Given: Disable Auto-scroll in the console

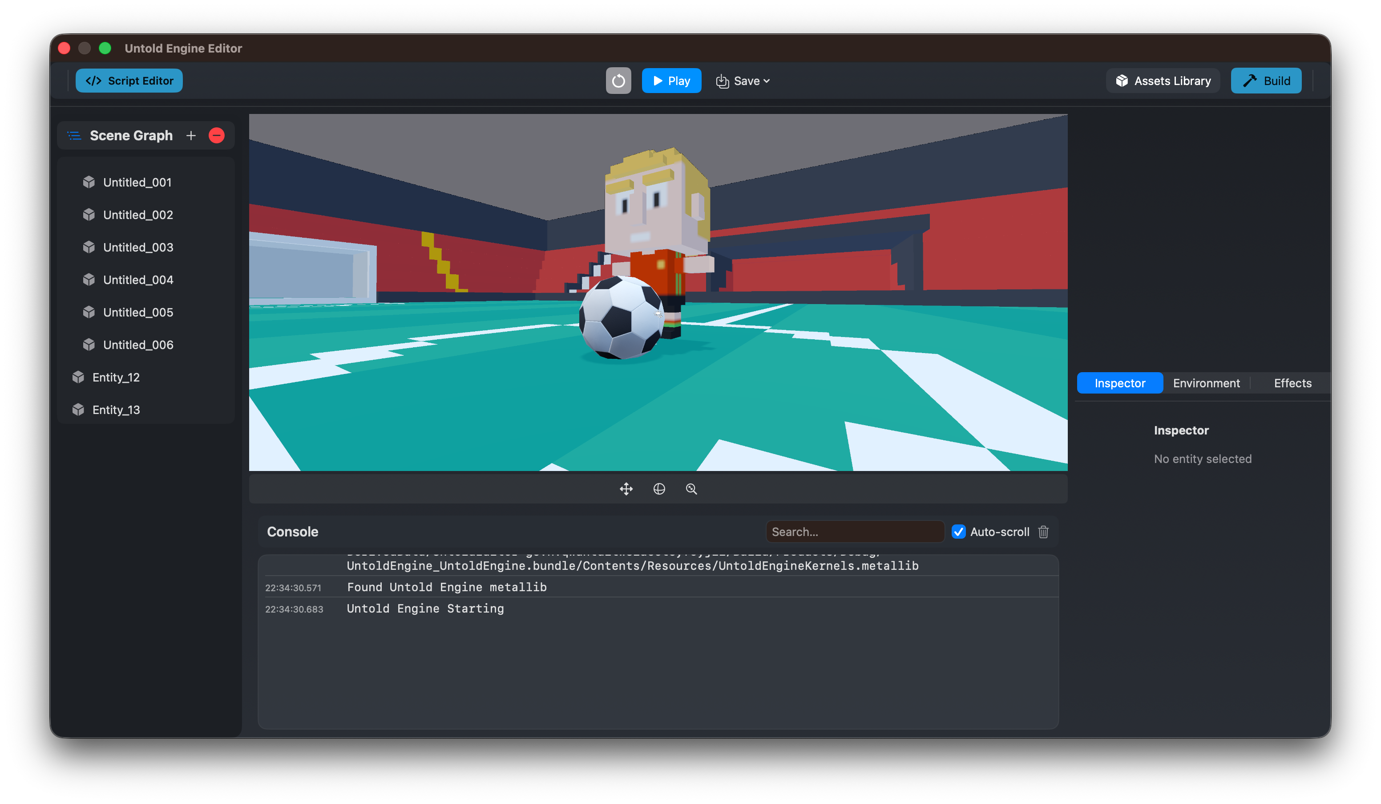Looking at the screenshot, I should (x=958, y=532).
